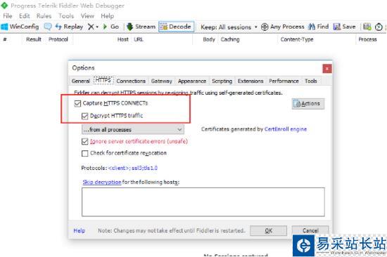
Task: Toggle Ignore server certificate errors checkbox
Action: click(84, 141)
